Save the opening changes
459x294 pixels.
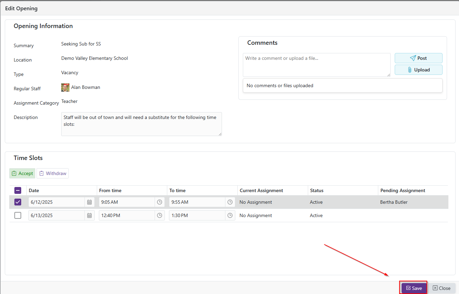414,288
